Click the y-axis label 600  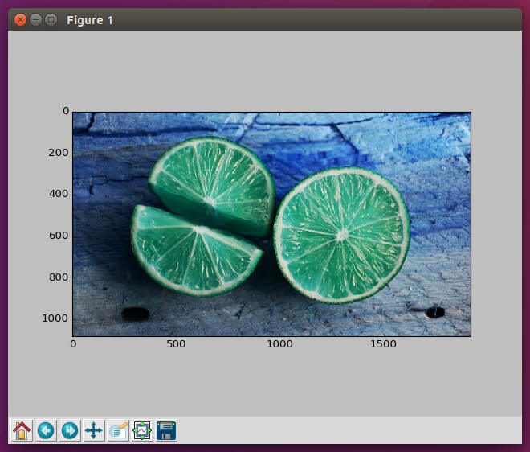point(59,236)
